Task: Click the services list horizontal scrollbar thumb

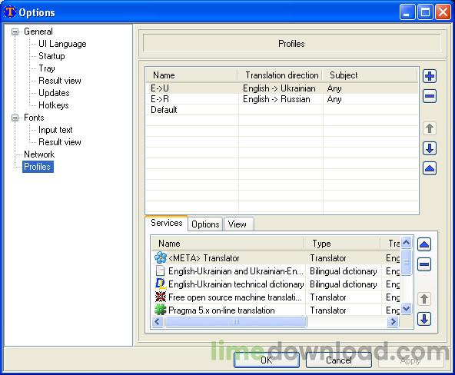Action: click(236, 322)
